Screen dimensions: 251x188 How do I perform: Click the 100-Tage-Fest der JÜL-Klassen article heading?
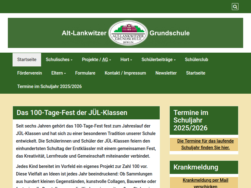pos(72,113)
